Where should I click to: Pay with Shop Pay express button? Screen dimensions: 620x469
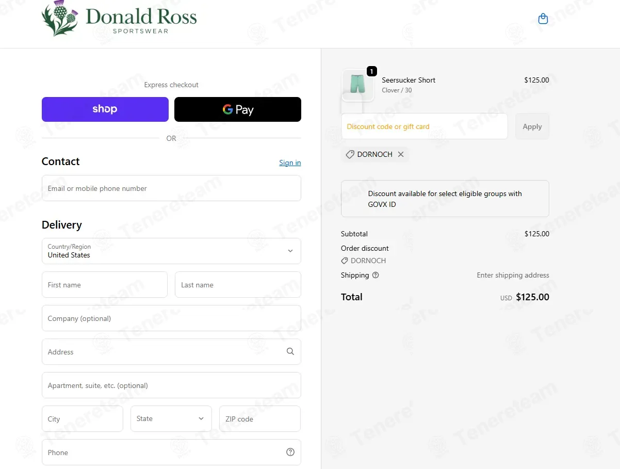tap(105, 109)
